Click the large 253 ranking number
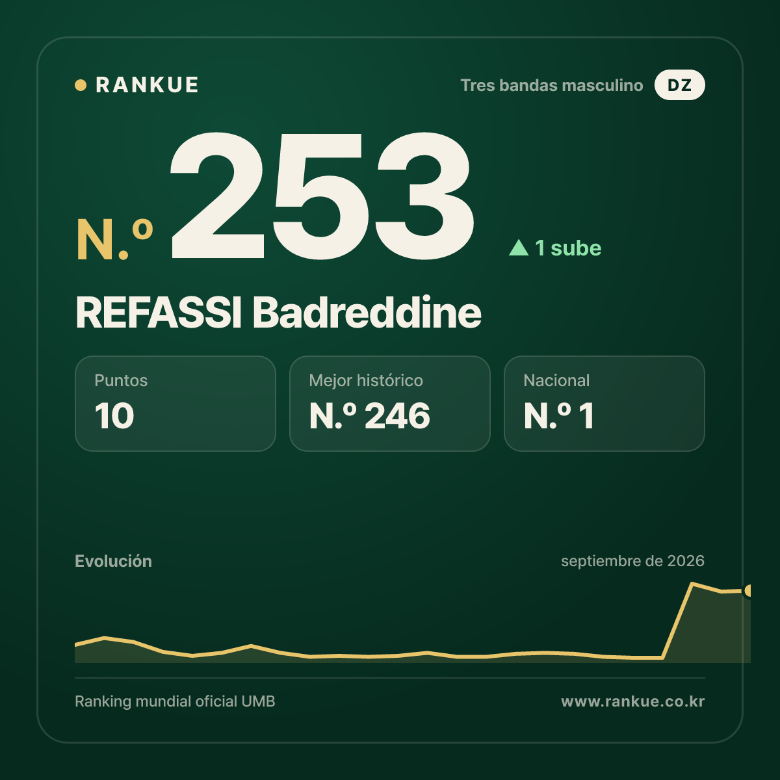The image size is (780, 780). coord(322,195)
